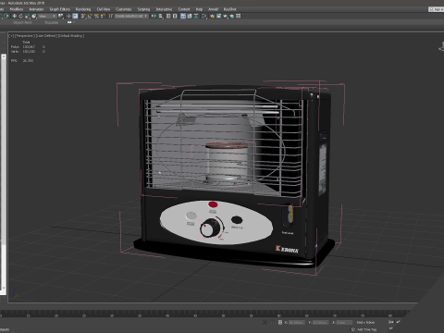Open the KeyShot menu

[x=230, y=9]
